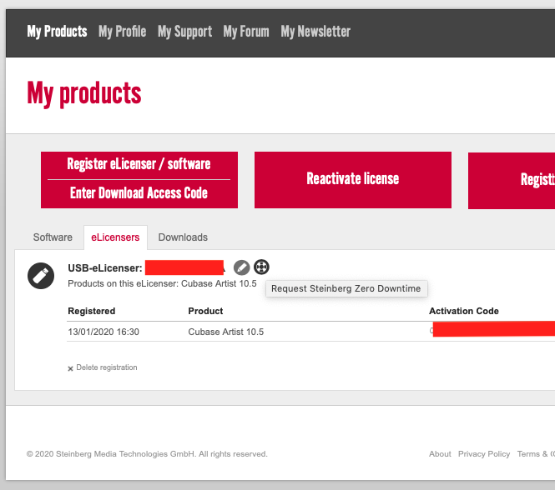Click the pencil edit eLicenser icon

(x=242, y=267)
